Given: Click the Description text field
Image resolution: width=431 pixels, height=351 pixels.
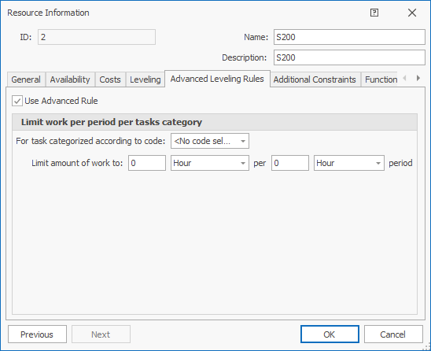Looking at the screenshot, I should (349, 57).
